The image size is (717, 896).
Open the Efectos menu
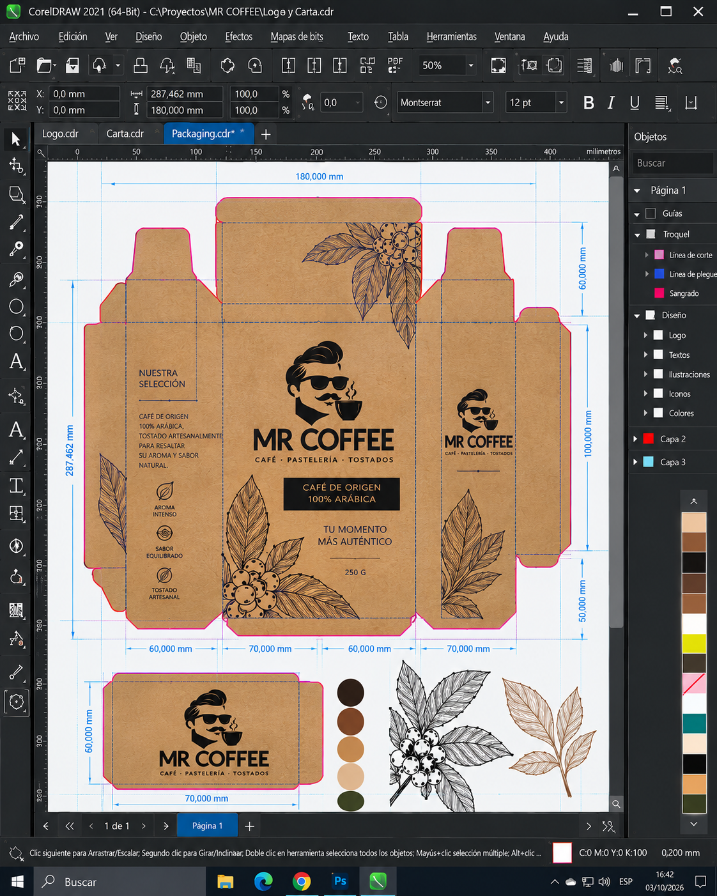(239, 36)
